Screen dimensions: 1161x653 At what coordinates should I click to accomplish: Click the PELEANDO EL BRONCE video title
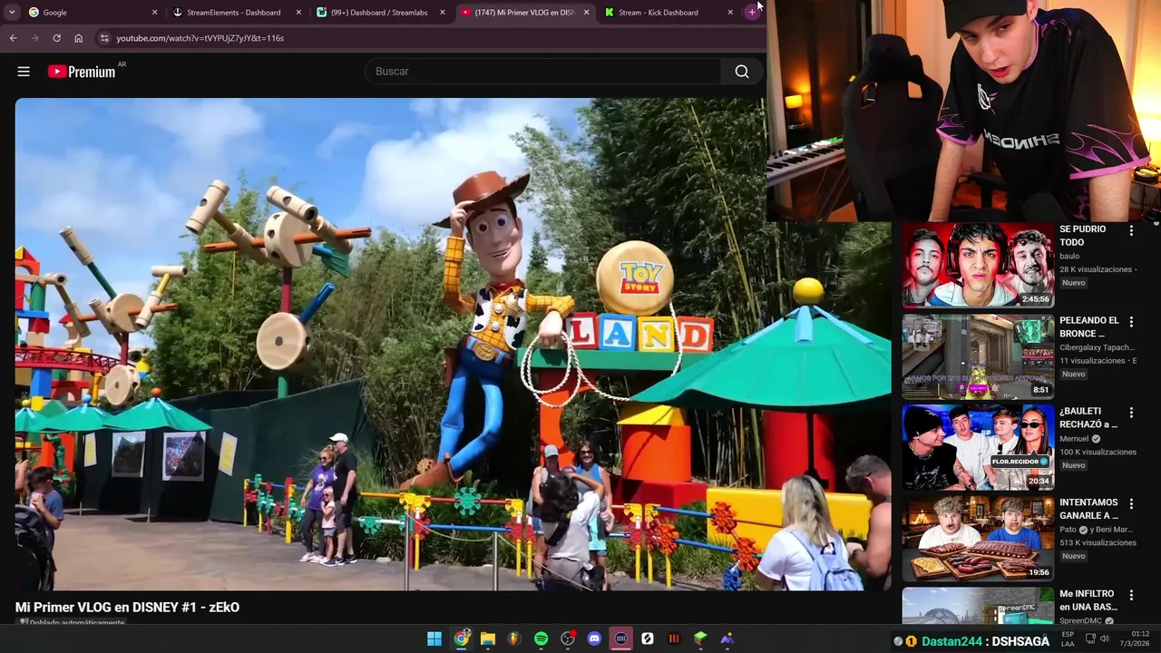pos(1089,326)
